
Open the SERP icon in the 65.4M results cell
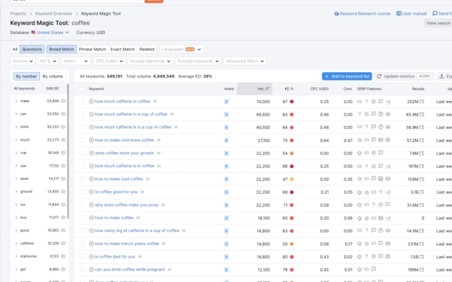[422, 115]
